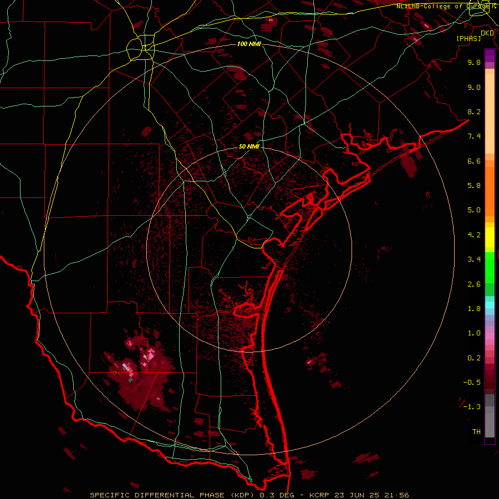Image resolution: width=499 pixels, height=499 pixels.
Task: Click the cyan segment of the color bar
Action: click(x=490, y=305)
